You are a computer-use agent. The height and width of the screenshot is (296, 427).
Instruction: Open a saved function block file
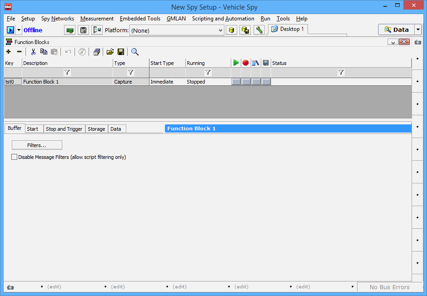coord(110,52)
